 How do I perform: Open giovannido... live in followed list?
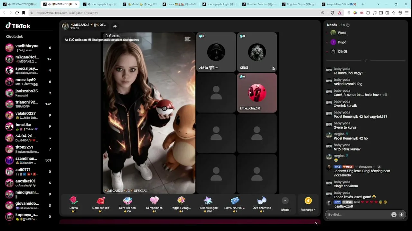pyautogui.click(x=29, y=205)
